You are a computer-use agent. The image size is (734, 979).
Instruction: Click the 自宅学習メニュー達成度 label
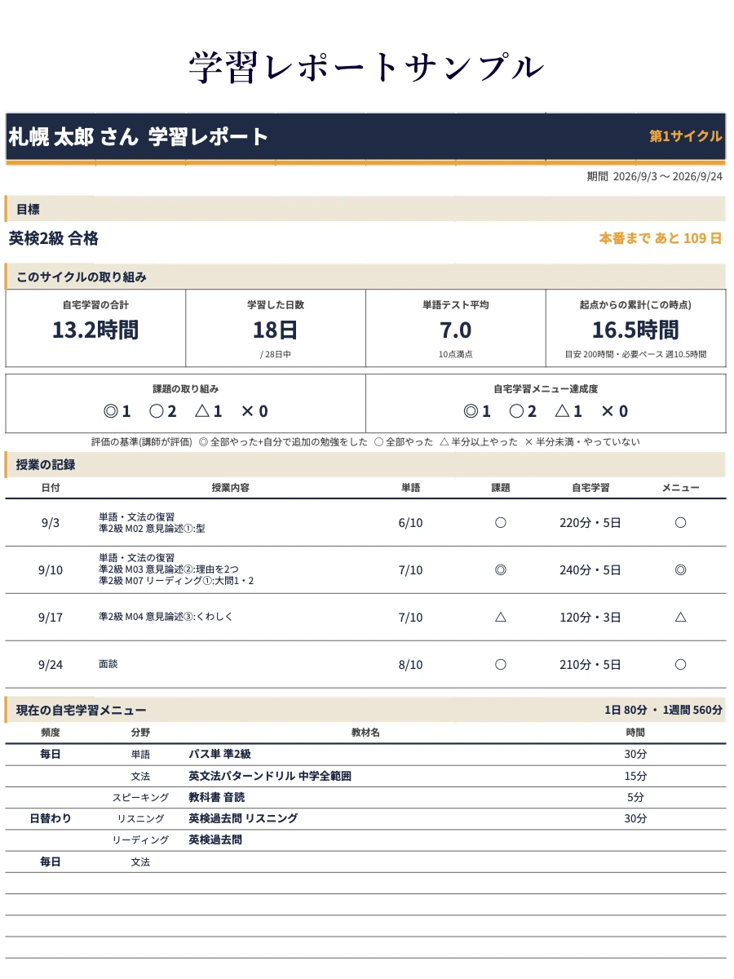(546, 389)
